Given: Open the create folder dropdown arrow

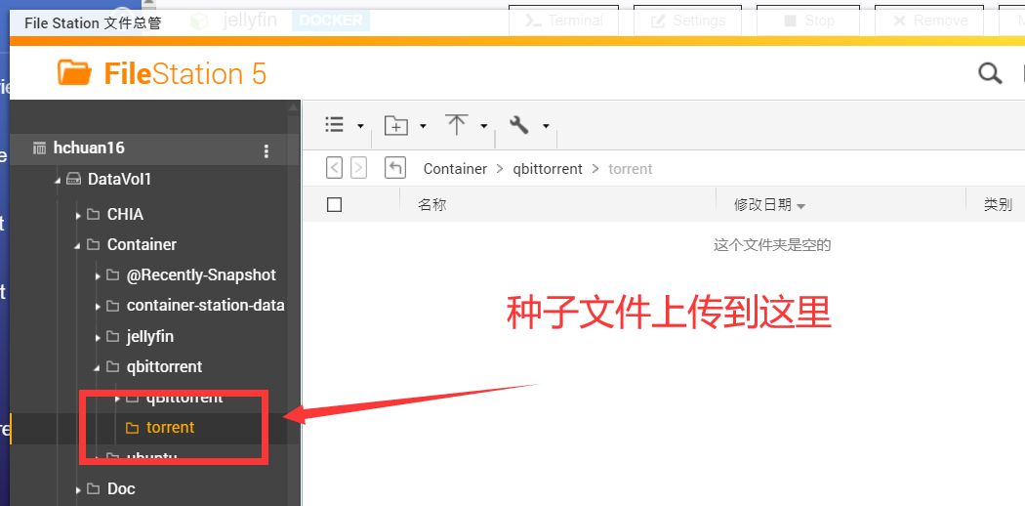Looking at the screenshot, I should point(423,125).
